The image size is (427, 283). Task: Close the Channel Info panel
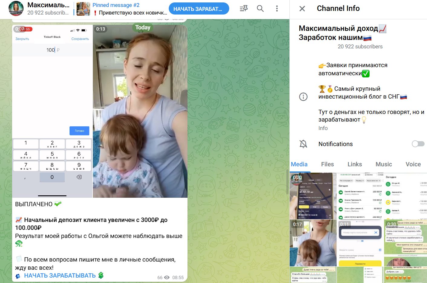click(302, 9)
